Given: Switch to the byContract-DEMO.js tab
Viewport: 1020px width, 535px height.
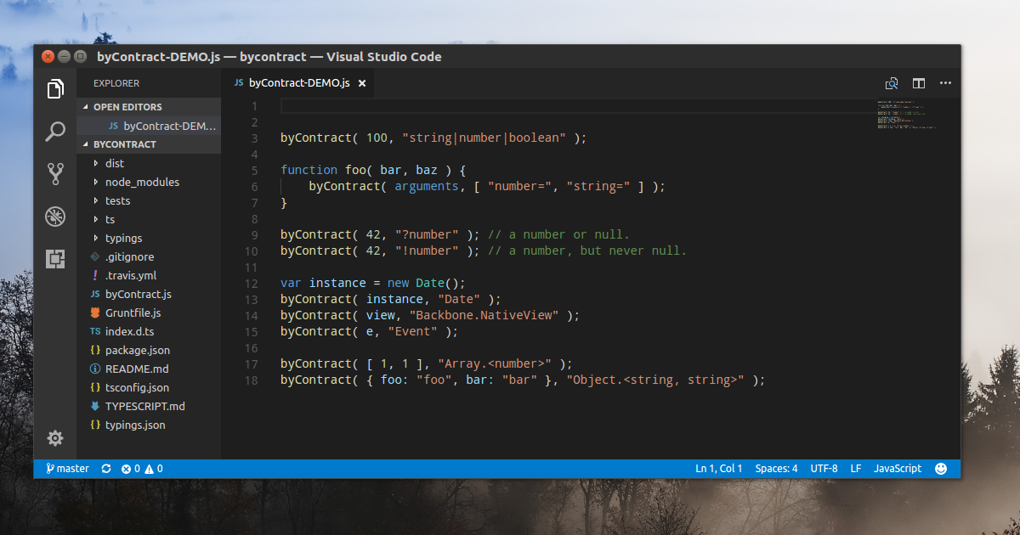Looking at the screenshot, I should click(x=299, y=83).
